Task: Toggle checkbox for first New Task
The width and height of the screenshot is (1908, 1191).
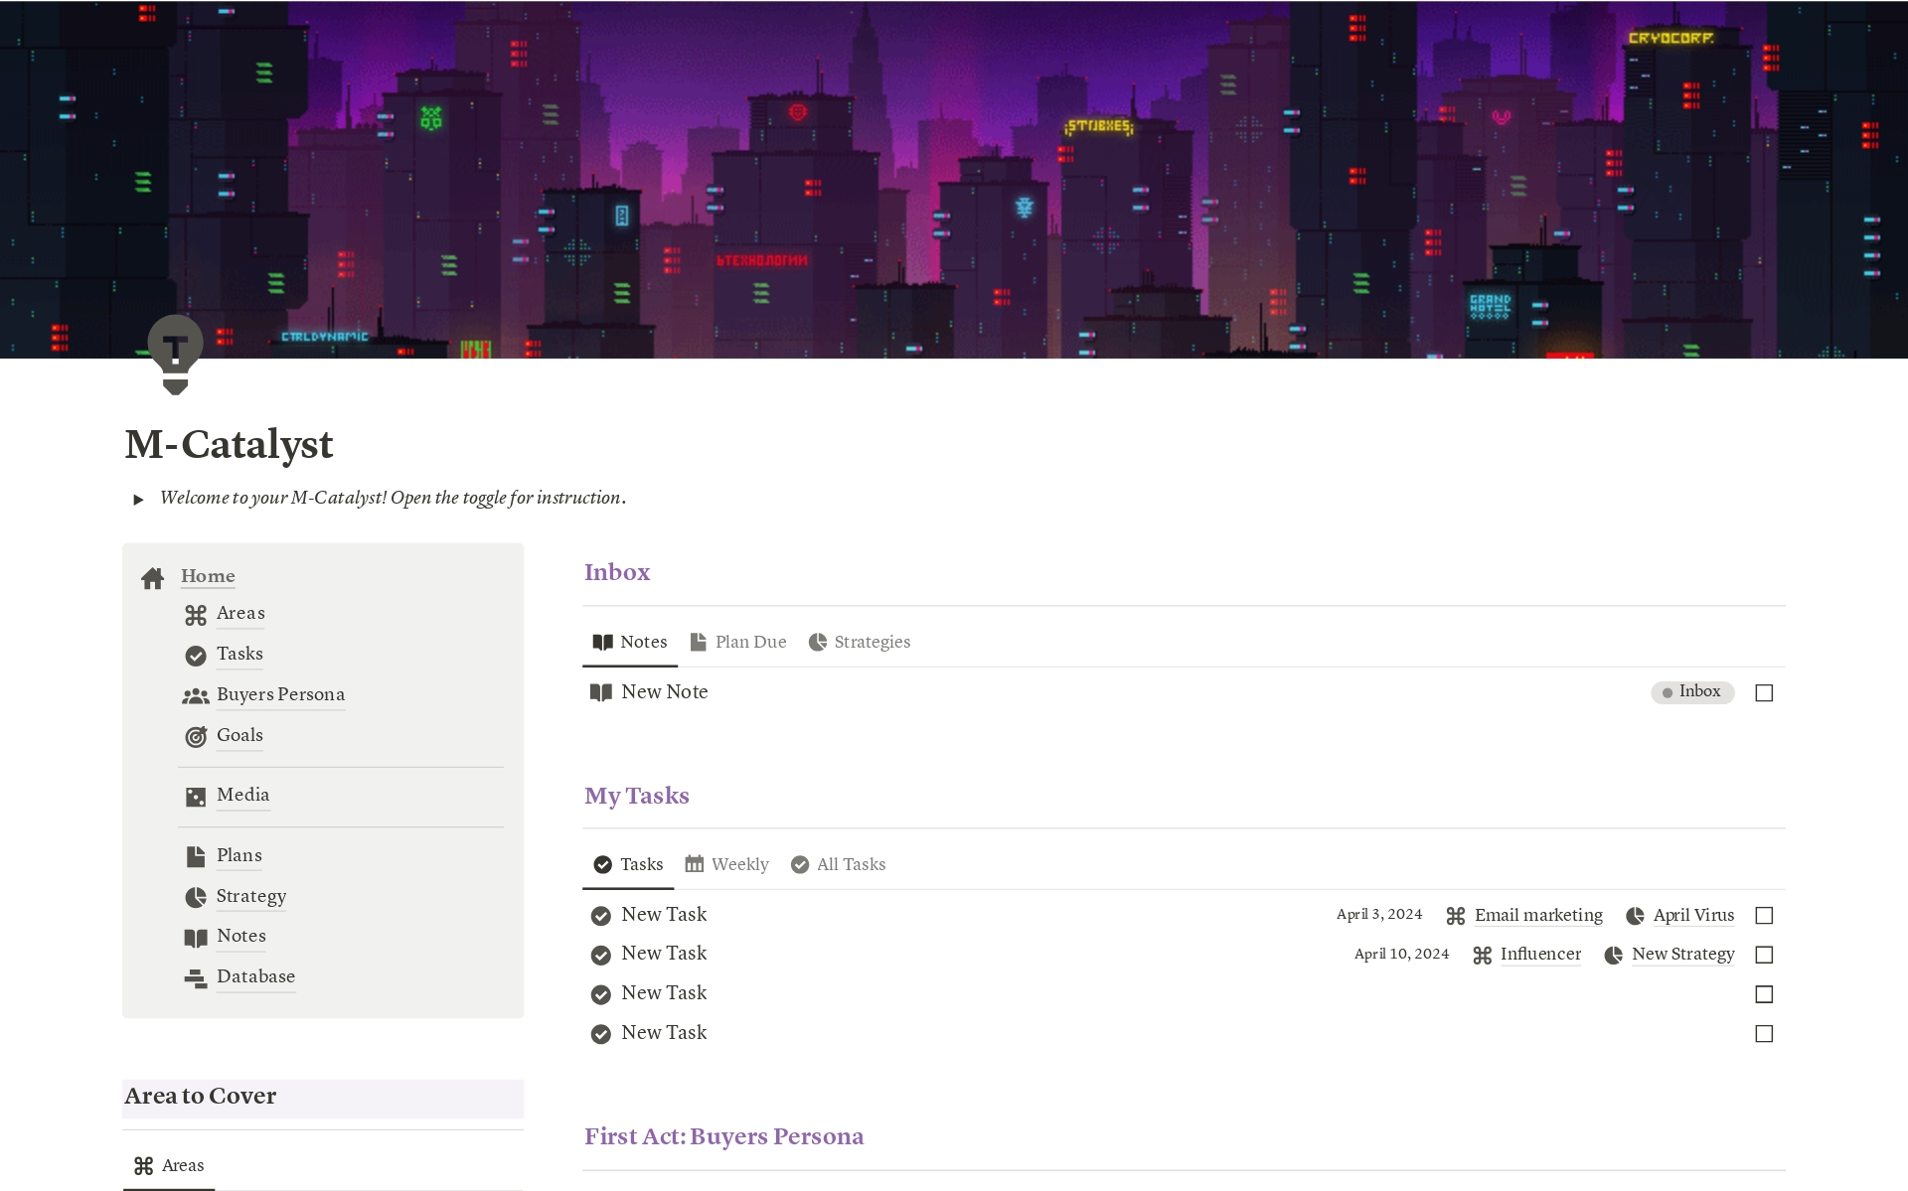Action: point(1765,914)
